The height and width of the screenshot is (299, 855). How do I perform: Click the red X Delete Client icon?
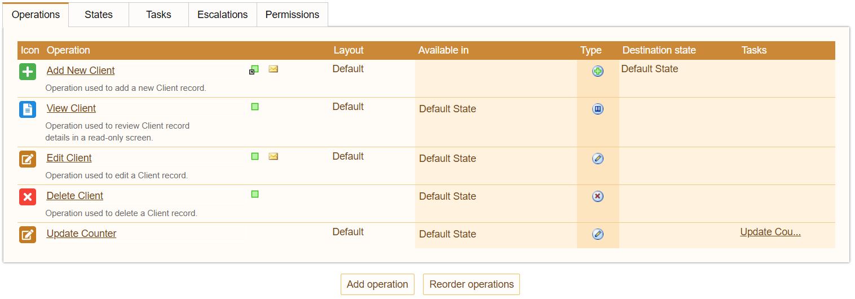[x=28, y=197]
